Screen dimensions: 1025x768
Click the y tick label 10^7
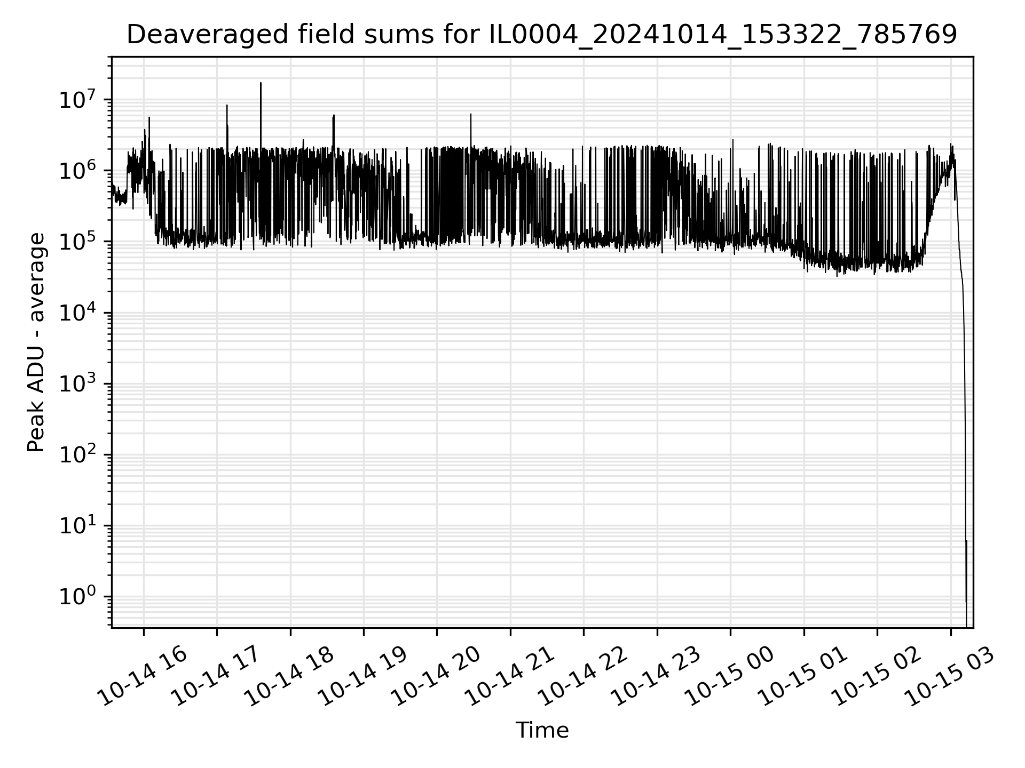click(78, 99)
